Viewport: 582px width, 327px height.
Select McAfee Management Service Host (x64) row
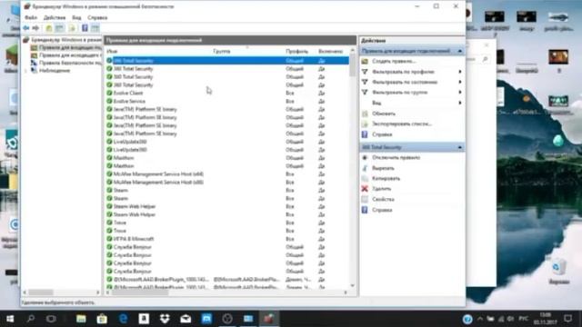point(226,173)
